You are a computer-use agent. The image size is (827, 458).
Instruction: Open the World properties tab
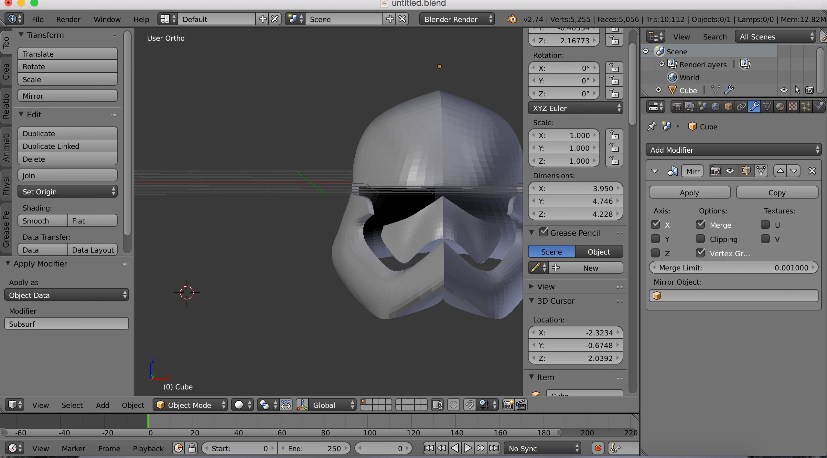coord(715,106)
